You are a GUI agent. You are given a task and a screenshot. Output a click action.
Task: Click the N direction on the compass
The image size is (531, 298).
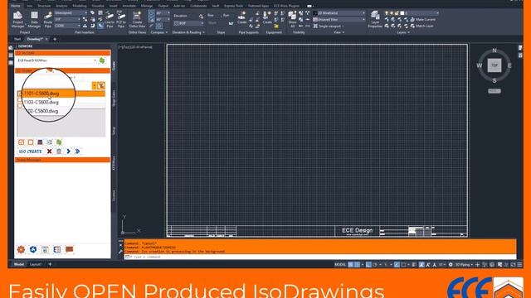coord(494,50)
